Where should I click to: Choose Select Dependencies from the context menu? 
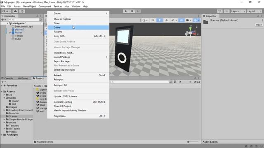click(78, 70)
